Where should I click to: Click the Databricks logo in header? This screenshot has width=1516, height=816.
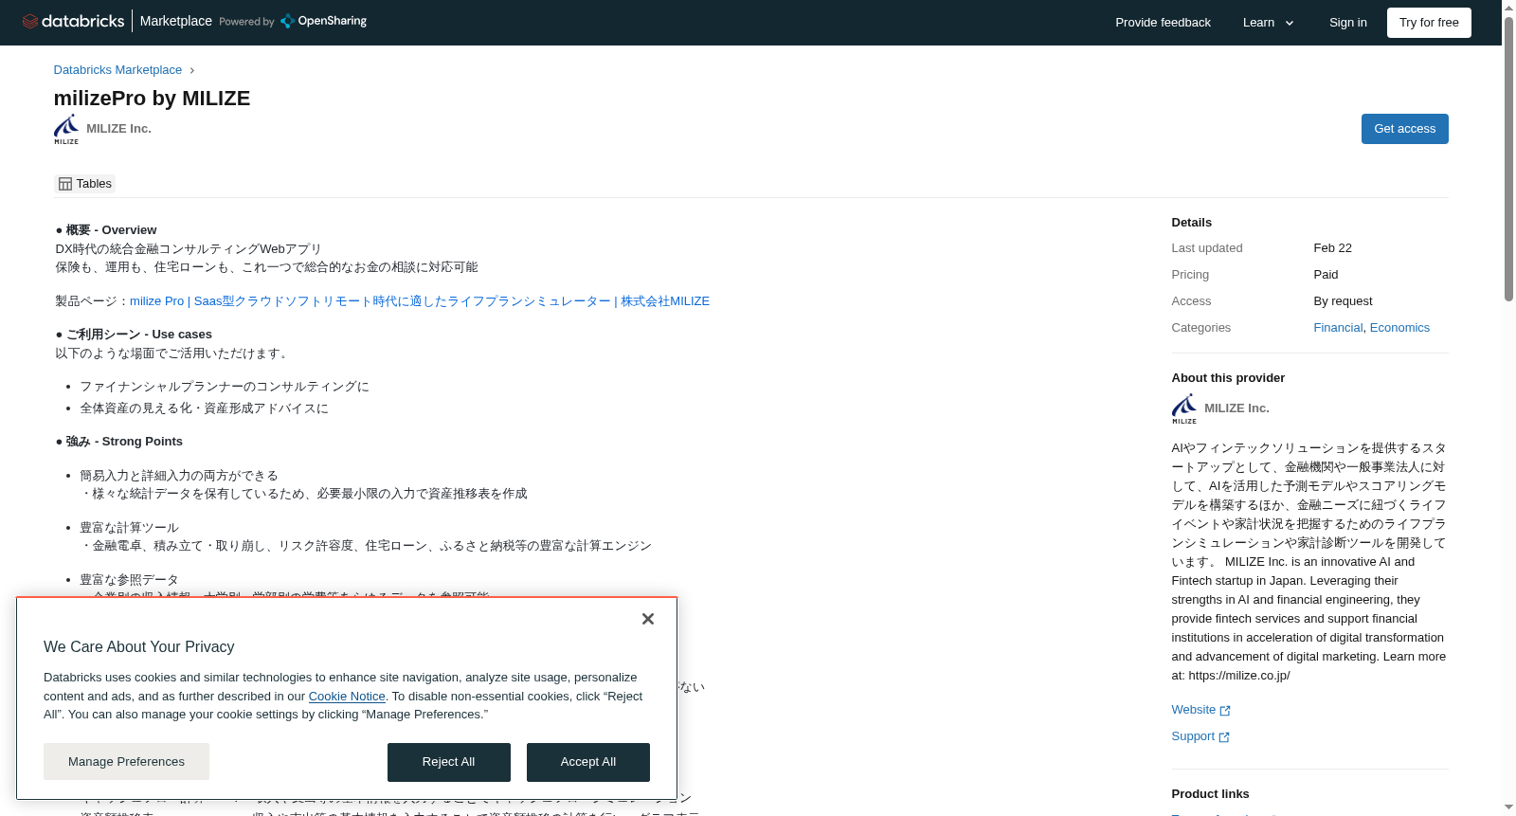pos(73,21)
